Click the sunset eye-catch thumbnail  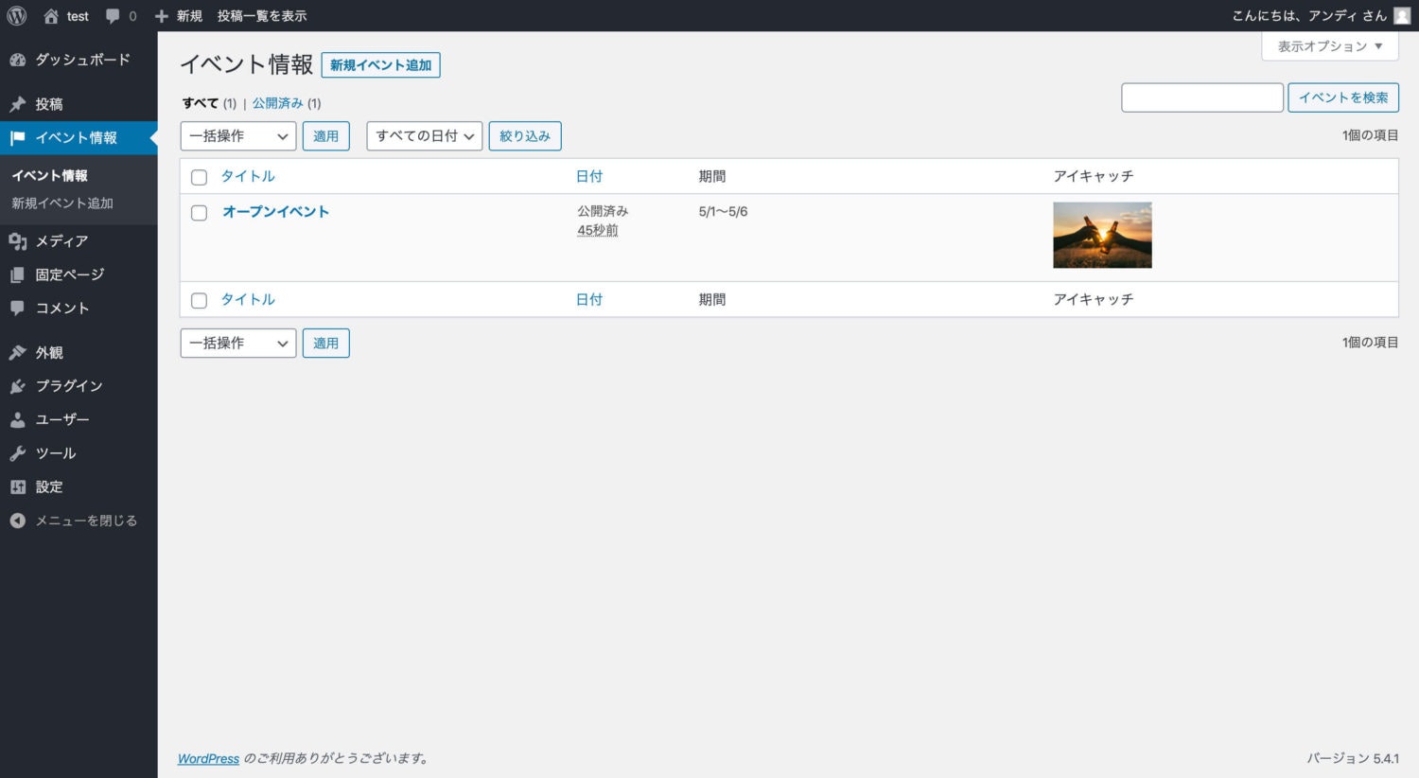[1102, 235]
